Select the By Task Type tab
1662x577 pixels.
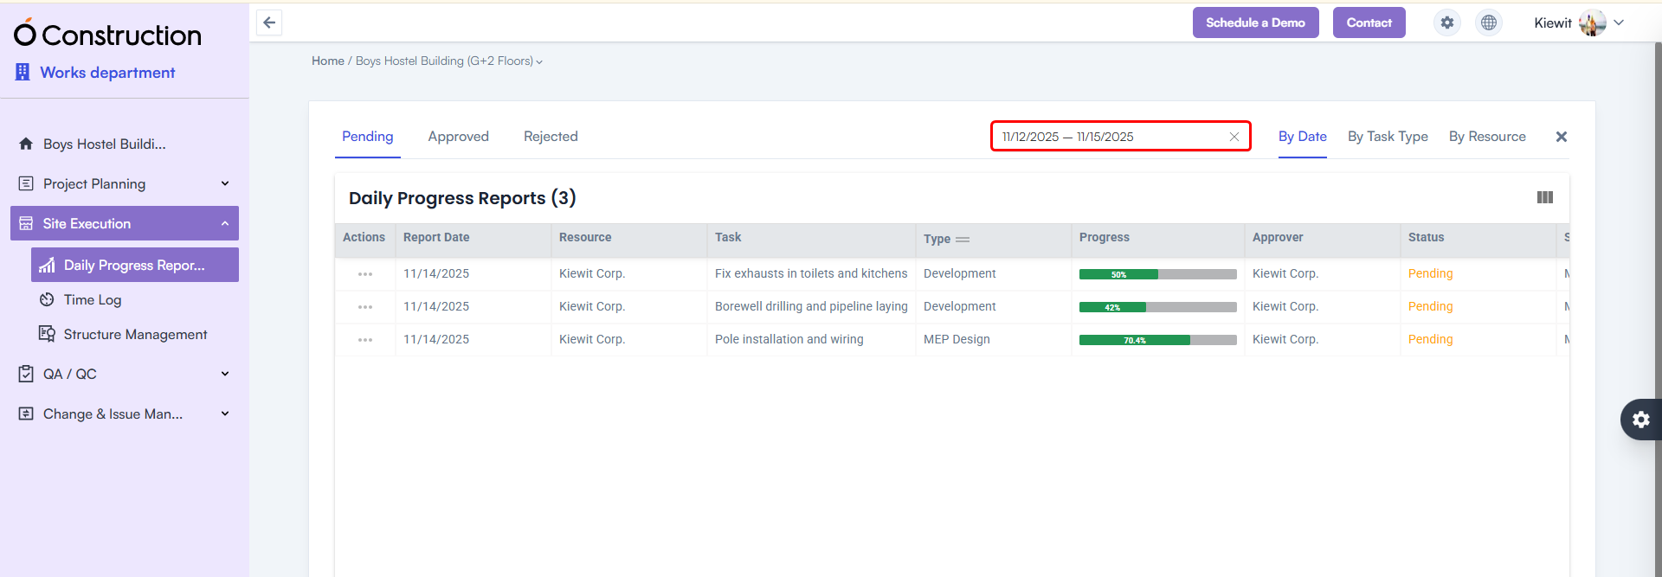pyautogui.click(x=1388, y=137)
